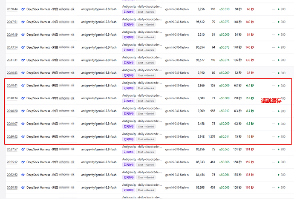Click the DeepSeek icon in the 20:35:12 row
The width and height of the screenshot is (294, 199).
[x=23, y=162]
